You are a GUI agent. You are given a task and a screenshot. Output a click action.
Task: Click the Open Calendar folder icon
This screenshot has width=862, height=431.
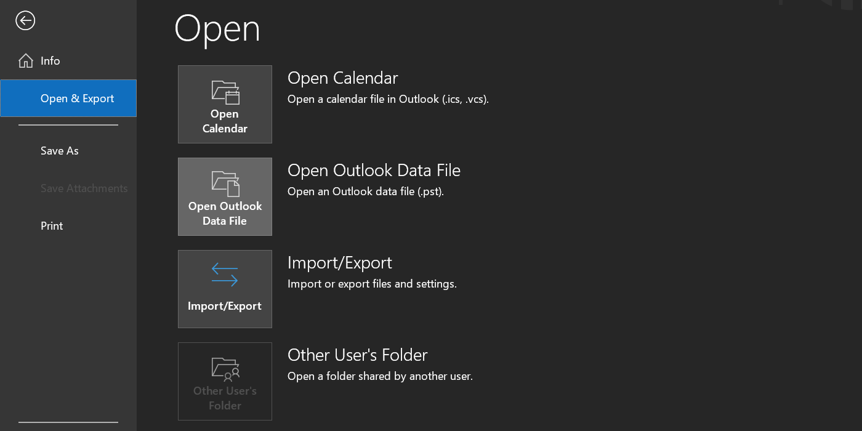(225, 92)
